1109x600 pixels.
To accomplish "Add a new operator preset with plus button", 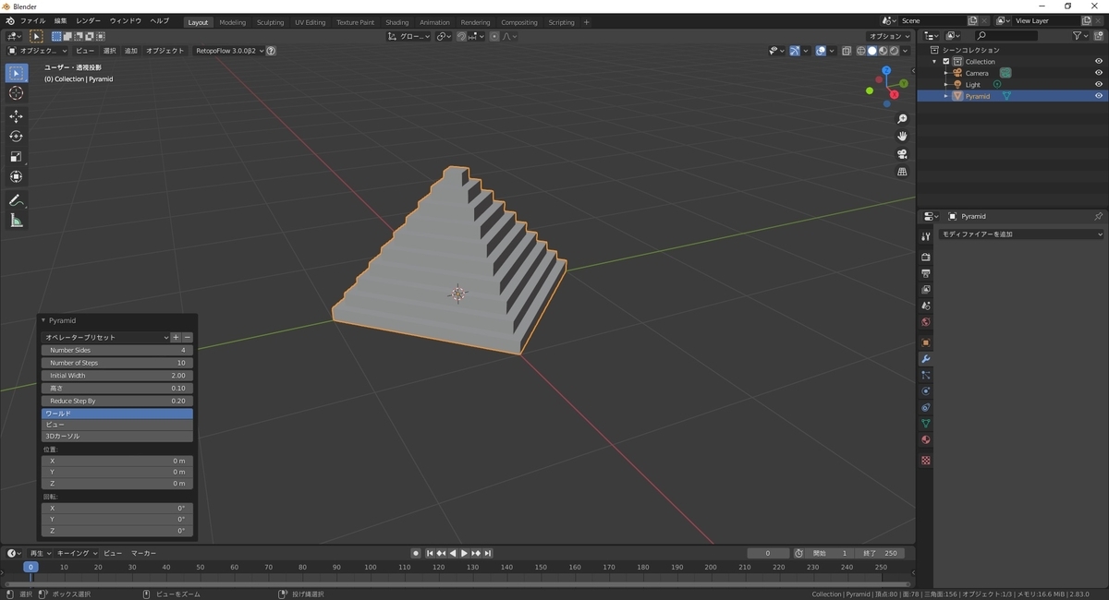I will click(x=176, y=338).
